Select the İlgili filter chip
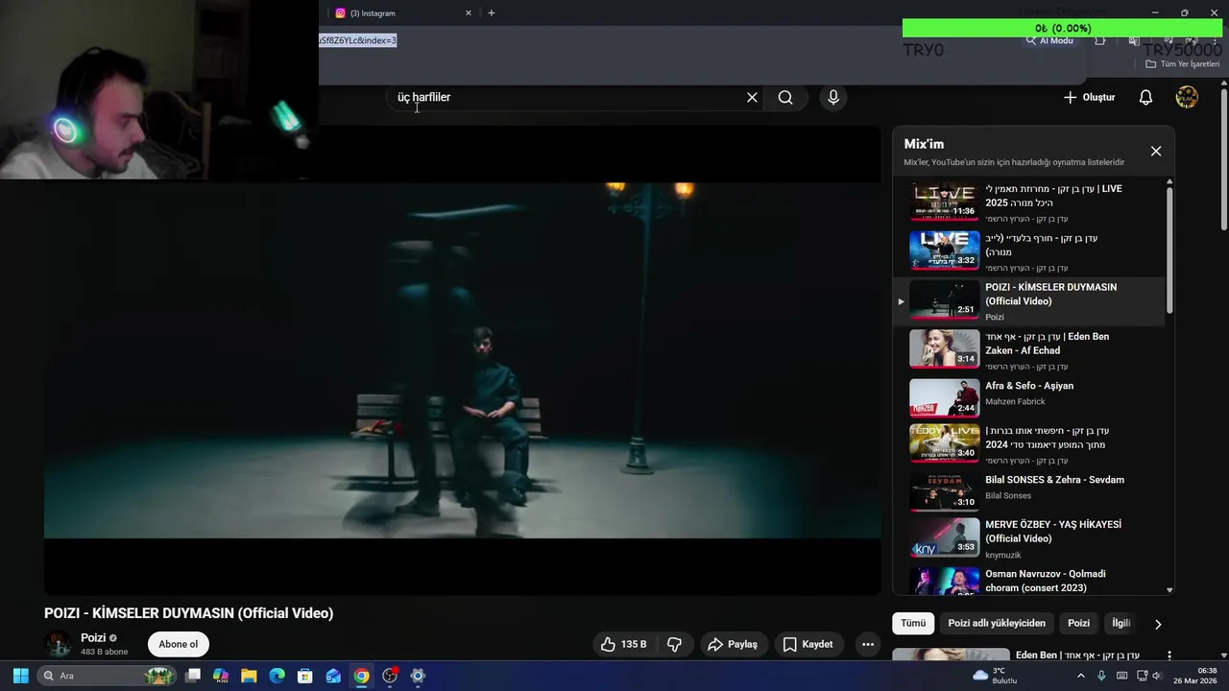1229x691 pixels. (x=1121, y=623)
